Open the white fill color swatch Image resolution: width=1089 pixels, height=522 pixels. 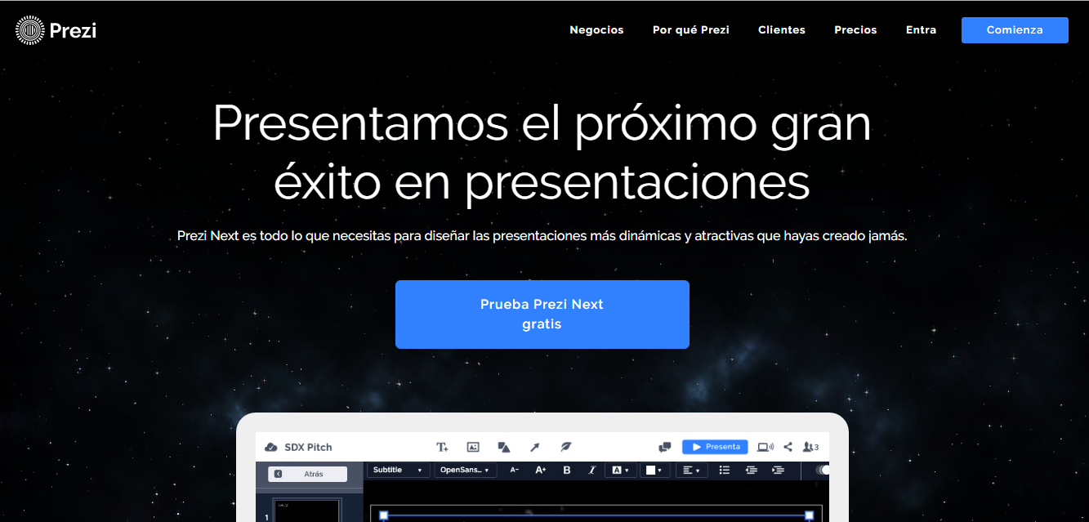655,471
